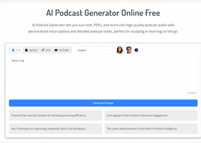
Task: Select the Text input tab
Action: click(x=16, y=50)
